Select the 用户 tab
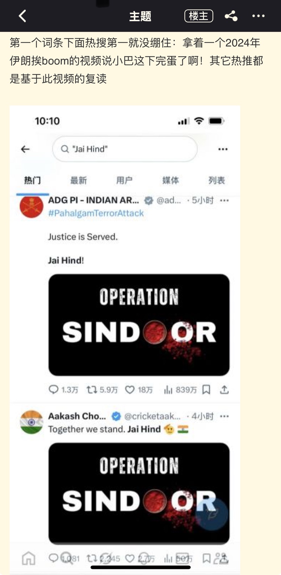 pyautogui.click(x=124, y=180)
